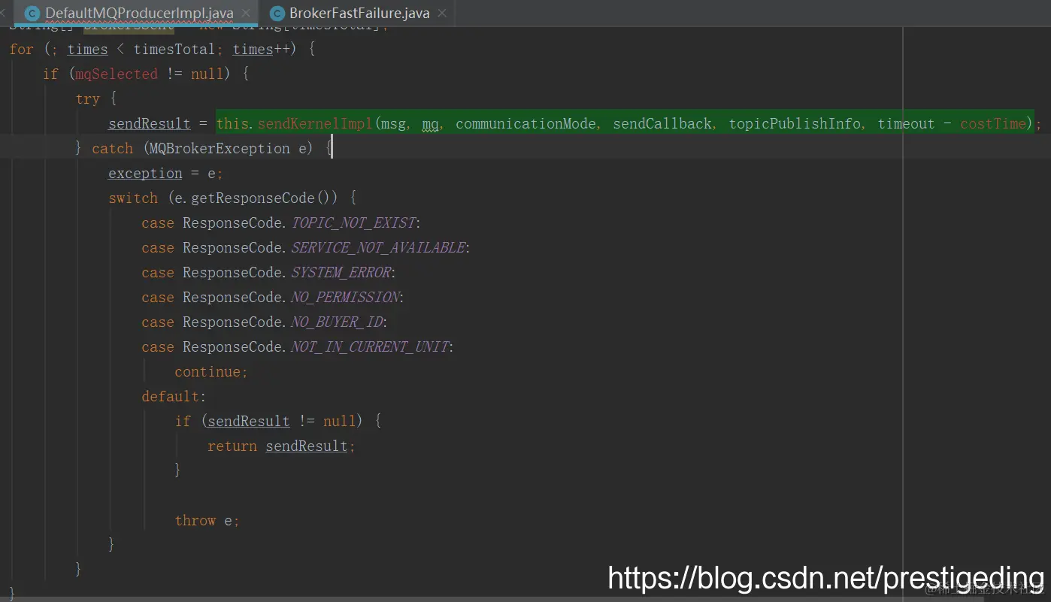Viewport: 1051px width, 602px height.
Task: Click the communicationMode argument
Action: tap(526, 123)
